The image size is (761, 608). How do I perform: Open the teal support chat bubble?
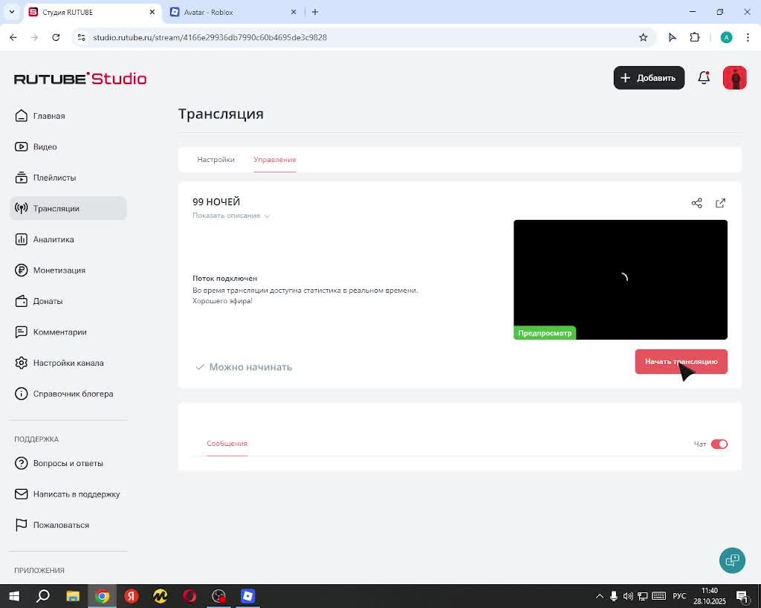pyautogui.click(x=732, y=560)
